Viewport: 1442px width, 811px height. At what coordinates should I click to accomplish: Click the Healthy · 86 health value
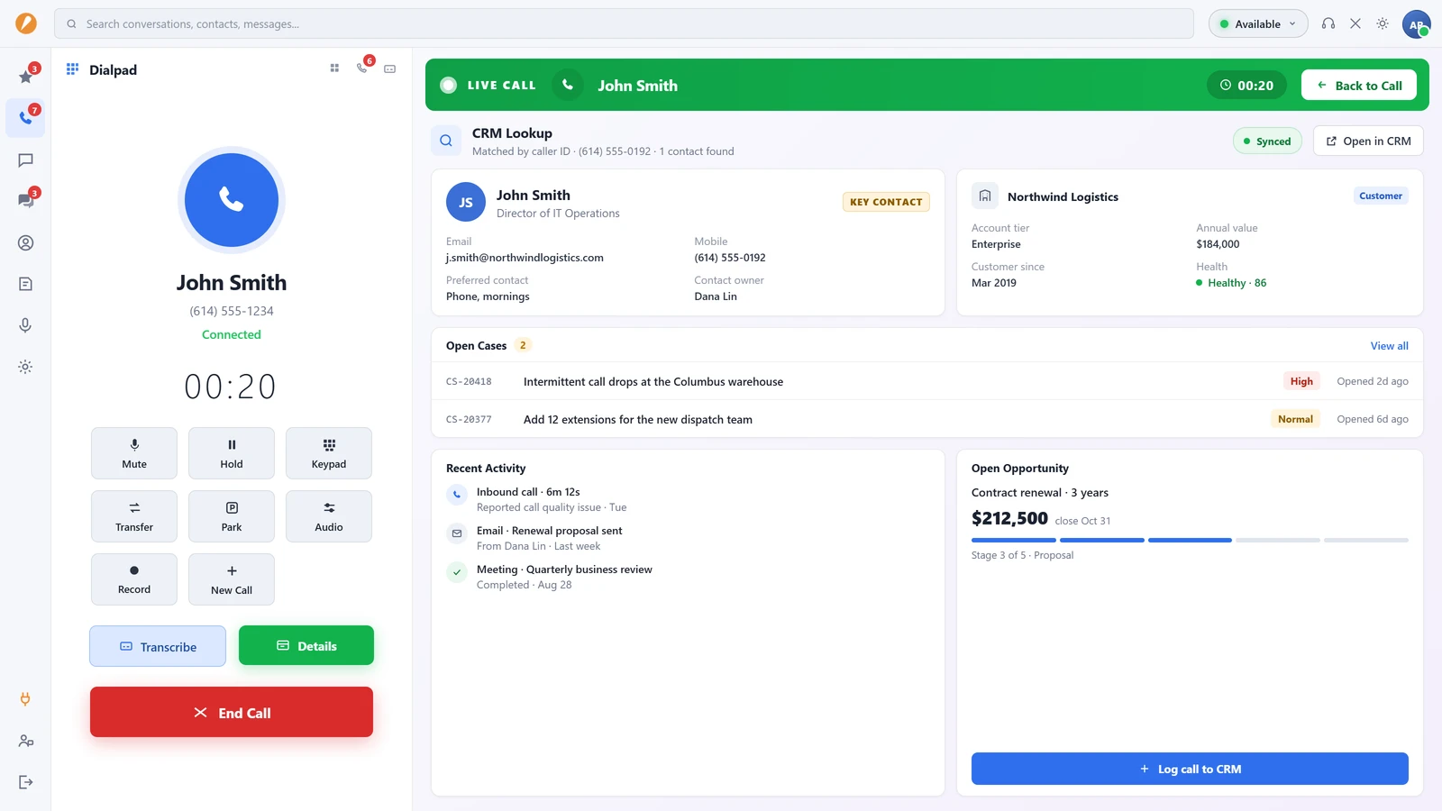tap(1231, 283)
